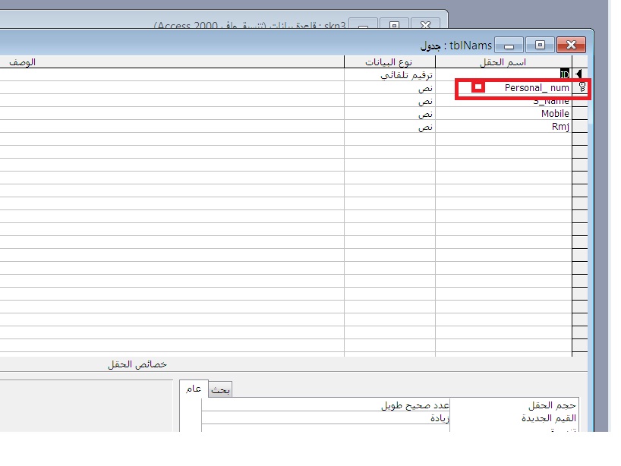621x466 pixels.
Task: Click the القيم الجديدة value زيادة
Action: click(x=326, y=417)
